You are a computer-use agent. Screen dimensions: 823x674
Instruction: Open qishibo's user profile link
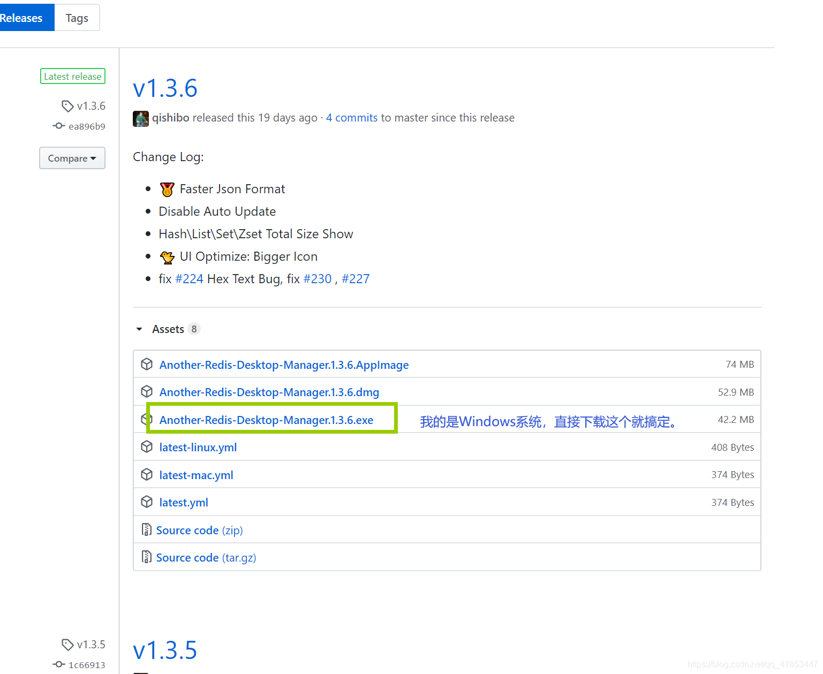point(171,118)
